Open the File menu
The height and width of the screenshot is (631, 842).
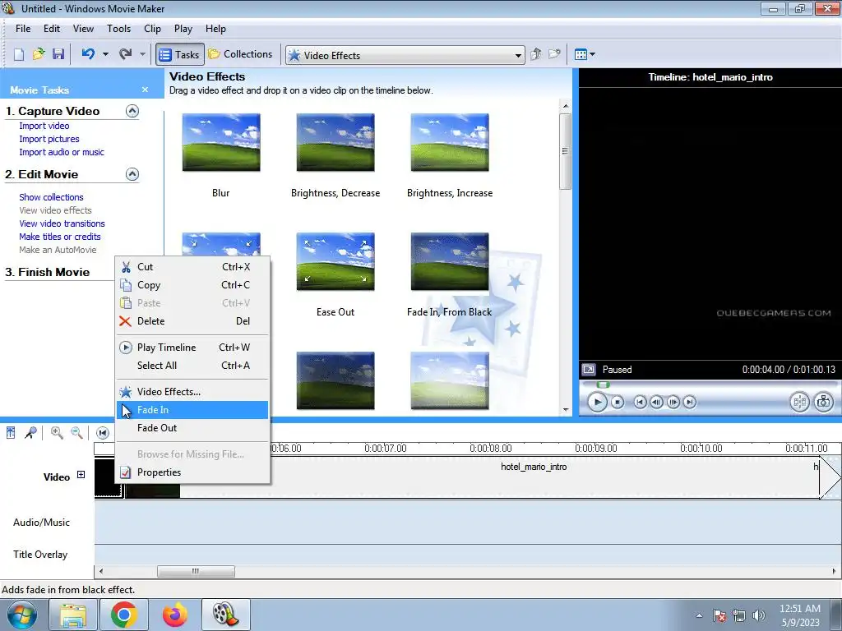[23, 29]
